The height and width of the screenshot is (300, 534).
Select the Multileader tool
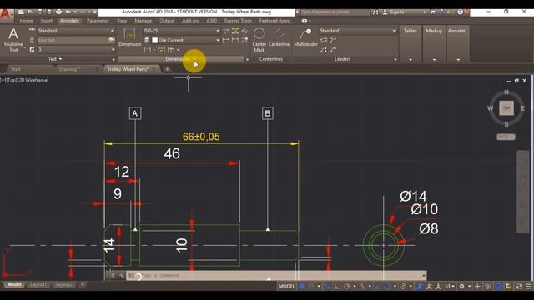(x=305, y=37)
